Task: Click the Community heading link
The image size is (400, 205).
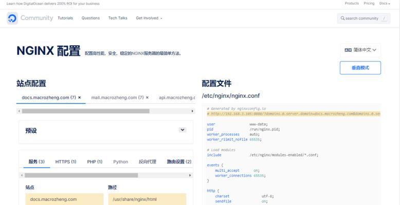Action: (37, 18)
